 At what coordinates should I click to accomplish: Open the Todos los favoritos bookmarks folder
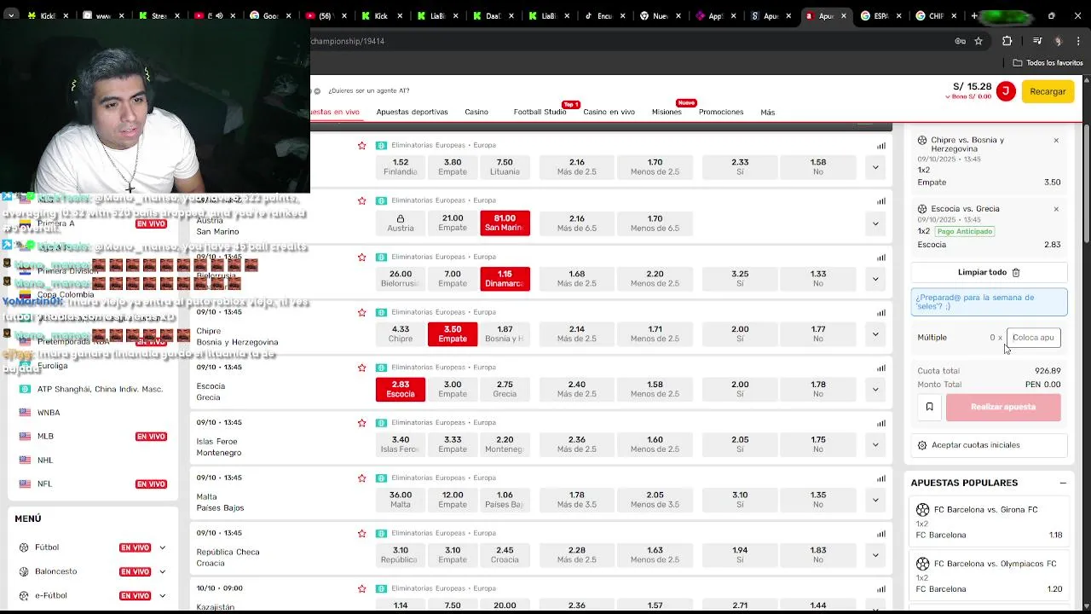[1048, 63]
